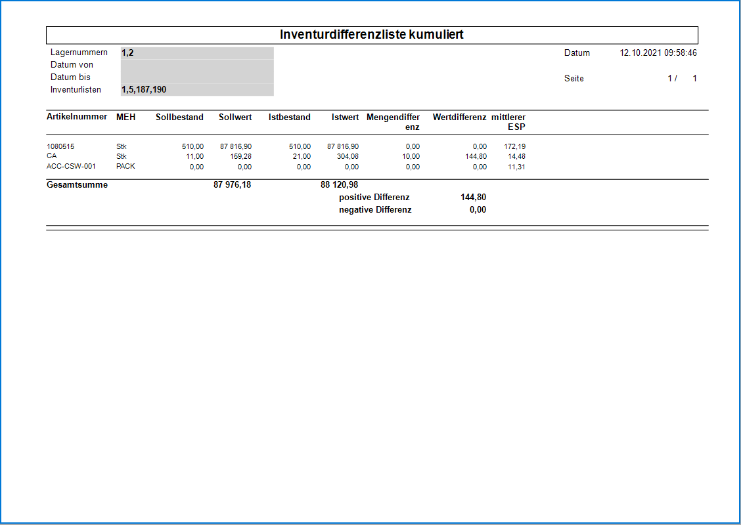Click the report title Inventurdifferenzliste kumuliert
Image resolution: width=741 pixels, height=525 pixels.
tap(372, 35)
